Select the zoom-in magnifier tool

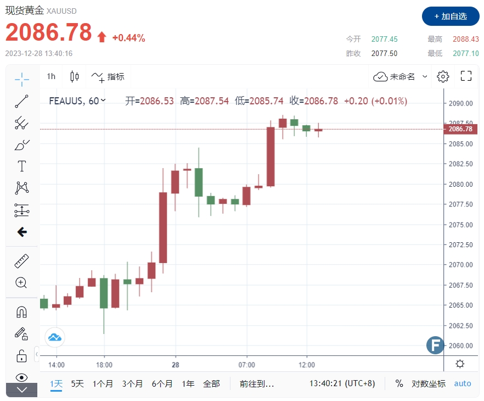21,282
